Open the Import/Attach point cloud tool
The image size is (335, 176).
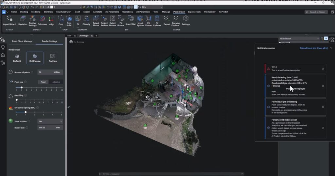click(x=9, y=21)
